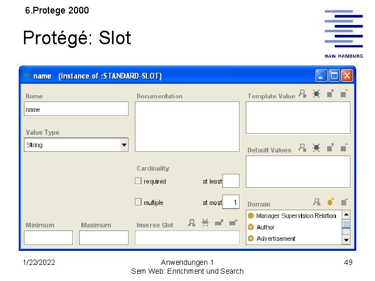Click the Default Values remove icon
This screenshot has height=281, width=375.
344,148
